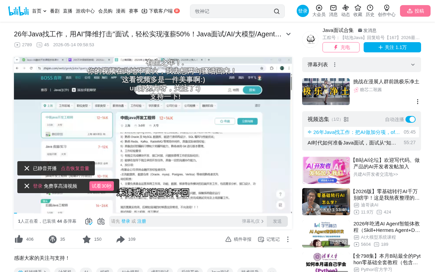Open the 创作中心 lightbulb icon

coord(387,11)
